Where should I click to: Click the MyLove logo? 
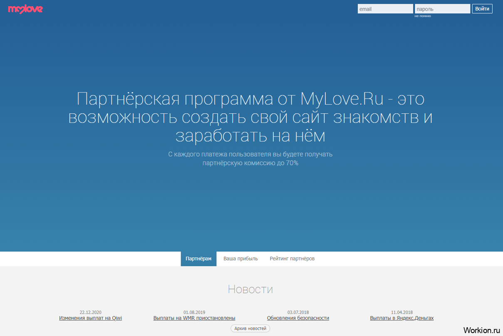(x=25, y=9)
